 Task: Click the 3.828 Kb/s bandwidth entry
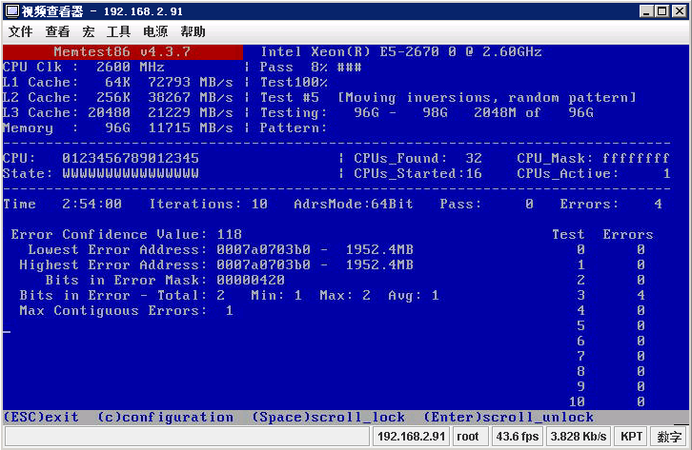click(579, 437)
